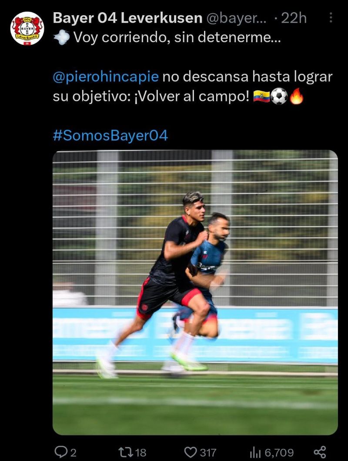The height and width of the screenshot is (461, 348).
Task: Open the @bayer... handle text
Action: 237,19
